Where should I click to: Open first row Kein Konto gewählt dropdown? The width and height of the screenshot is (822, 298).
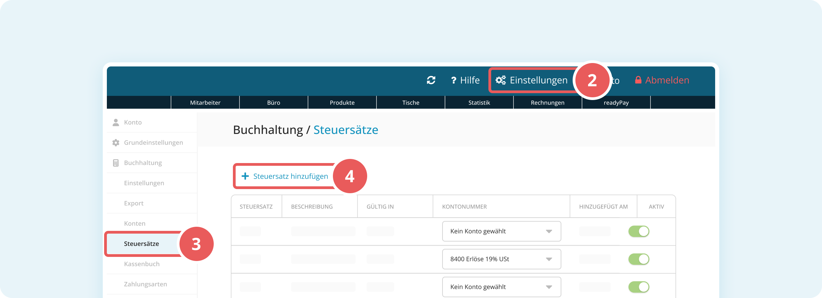tap(501, 231)
